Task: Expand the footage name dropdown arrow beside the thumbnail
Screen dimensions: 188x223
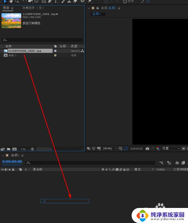Action: [57, 14]
